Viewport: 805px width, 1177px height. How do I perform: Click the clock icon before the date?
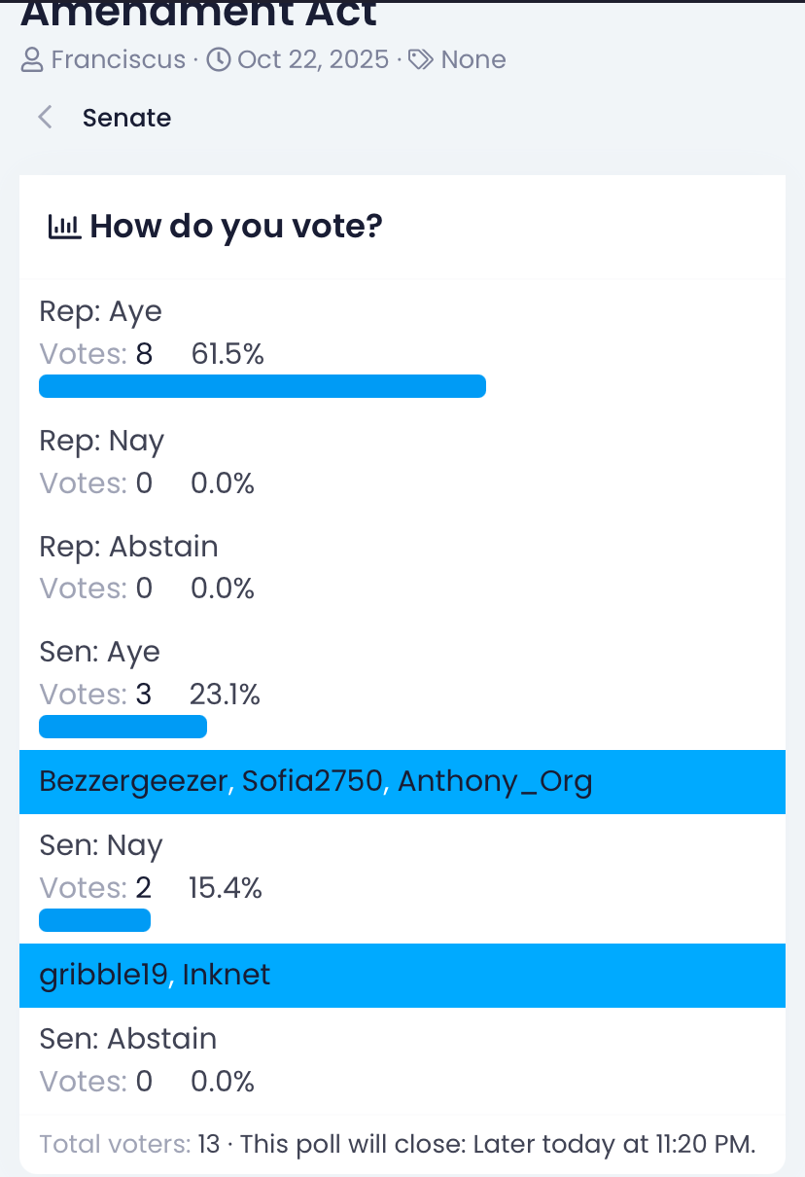(x=220, y=60)
